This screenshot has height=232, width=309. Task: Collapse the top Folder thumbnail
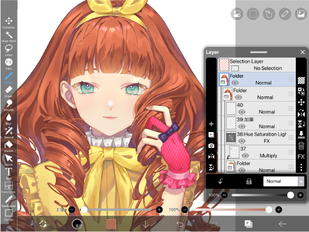224,79
